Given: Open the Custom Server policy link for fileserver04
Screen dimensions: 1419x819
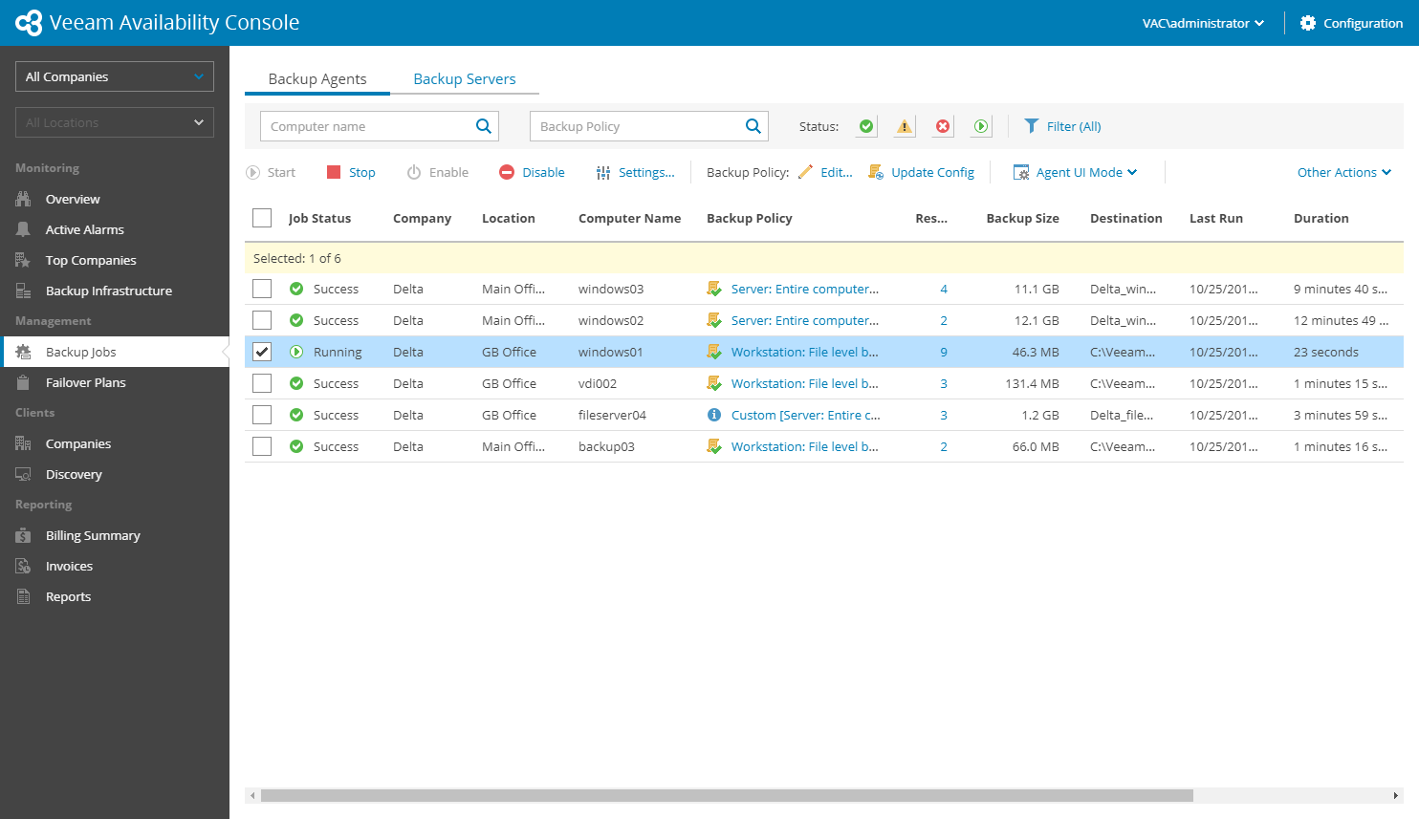Looking at the screenshot, I should click(x=805, y=415).
